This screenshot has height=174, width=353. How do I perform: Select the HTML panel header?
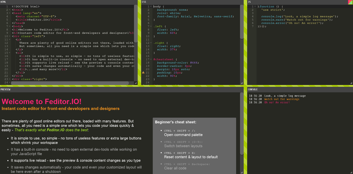point(3,2)
